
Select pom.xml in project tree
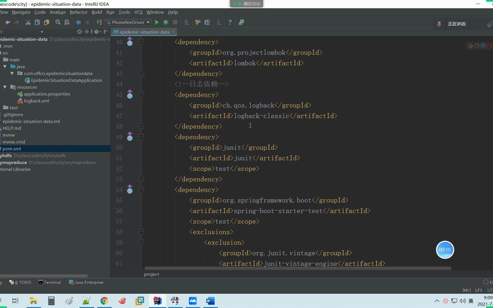click(12, 149)
